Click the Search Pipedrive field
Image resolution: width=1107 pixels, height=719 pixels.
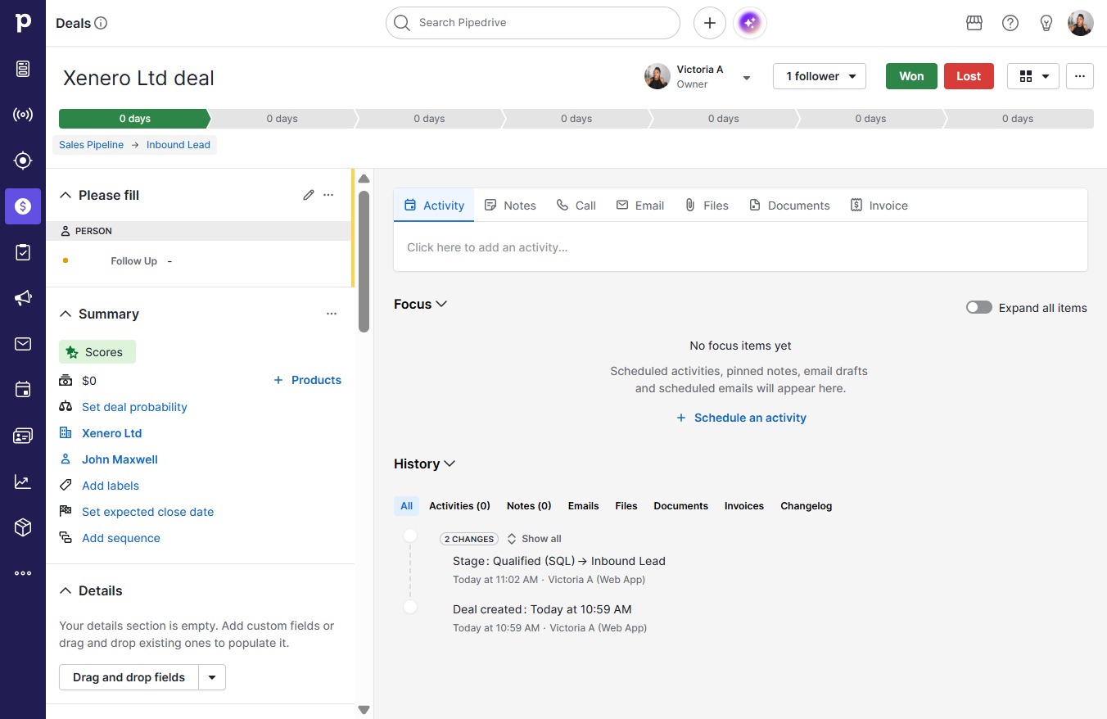pyautogui.click(x=533, y=23)
